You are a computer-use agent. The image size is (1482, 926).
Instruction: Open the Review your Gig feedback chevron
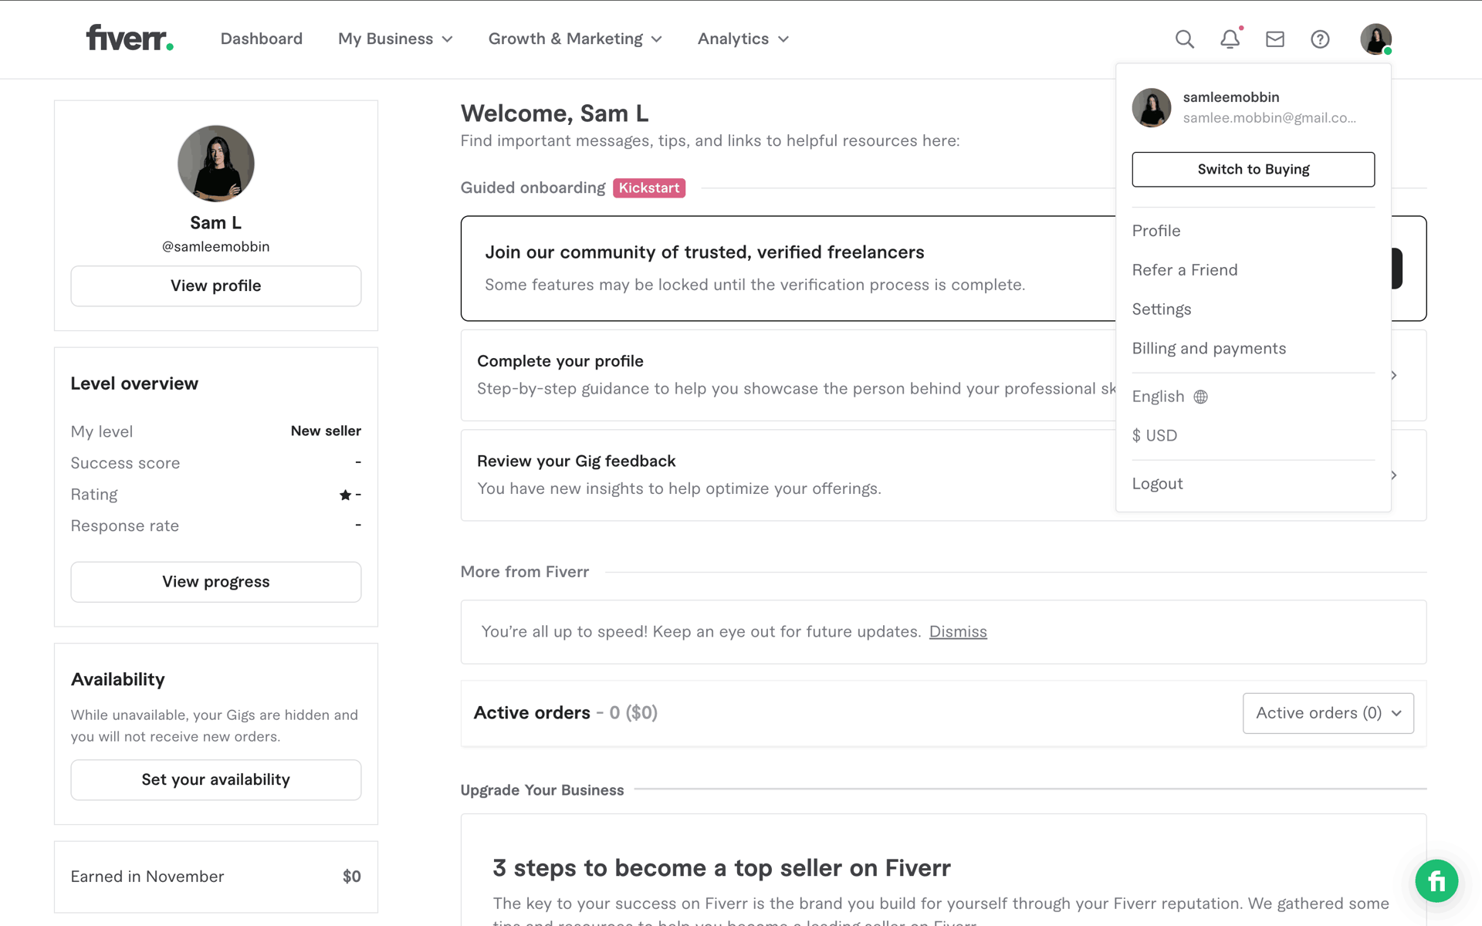1394,475
